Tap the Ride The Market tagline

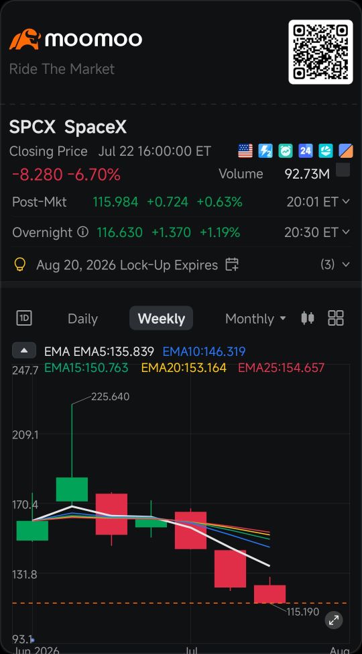tap(62, 68)
